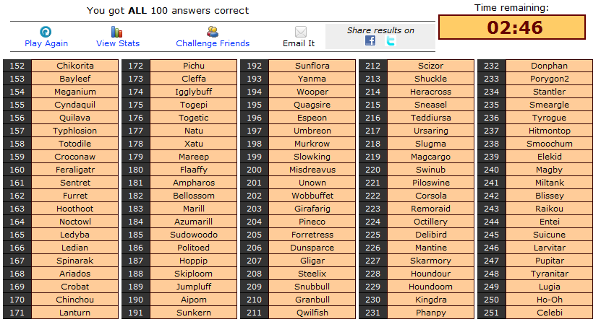This screenshot has height=322, width=601.
Task: Select the Typhlosion cell
Action: pyautogui.click(x=74, y=131)
